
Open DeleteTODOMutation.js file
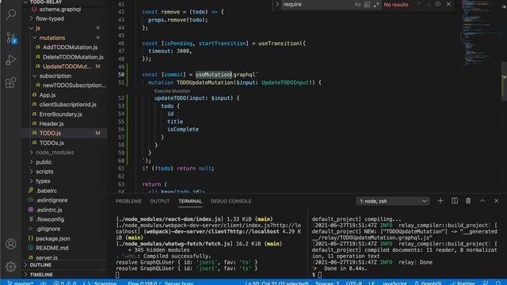(x=73, y=57)
